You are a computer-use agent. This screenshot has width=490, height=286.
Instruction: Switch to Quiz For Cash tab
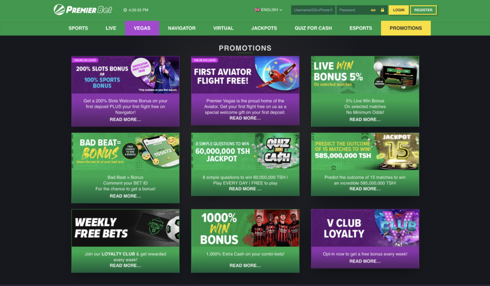[313, 28]
